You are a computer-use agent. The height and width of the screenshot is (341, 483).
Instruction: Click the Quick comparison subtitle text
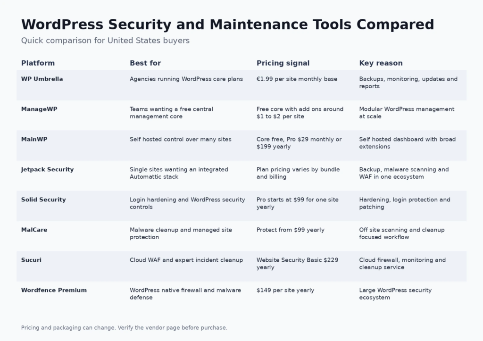point(105,41)
